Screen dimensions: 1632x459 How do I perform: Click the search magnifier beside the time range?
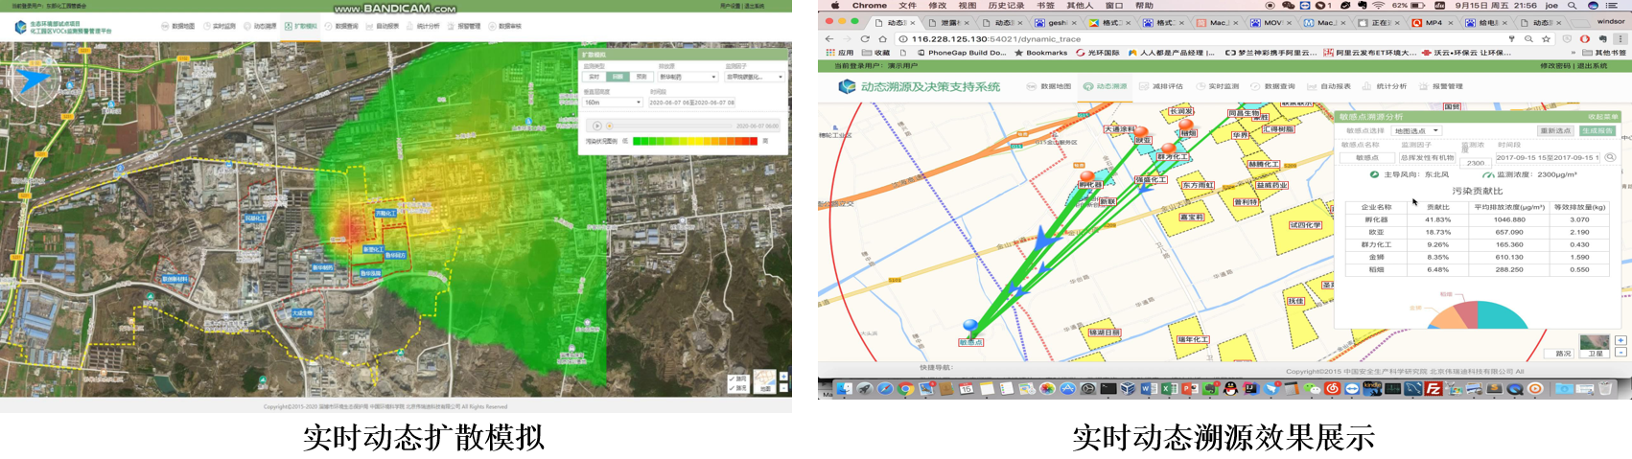[x=1610, y=158]
